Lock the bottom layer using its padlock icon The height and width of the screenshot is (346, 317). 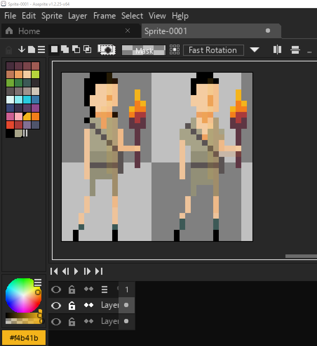coord(72,321)
